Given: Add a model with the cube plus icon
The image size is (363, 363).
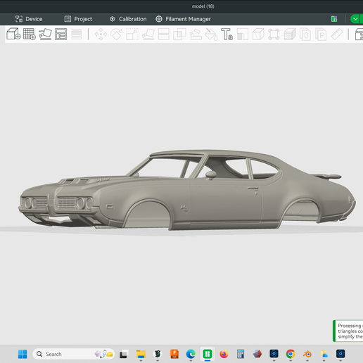Looking at the screenshot, I should coord(13,34).
